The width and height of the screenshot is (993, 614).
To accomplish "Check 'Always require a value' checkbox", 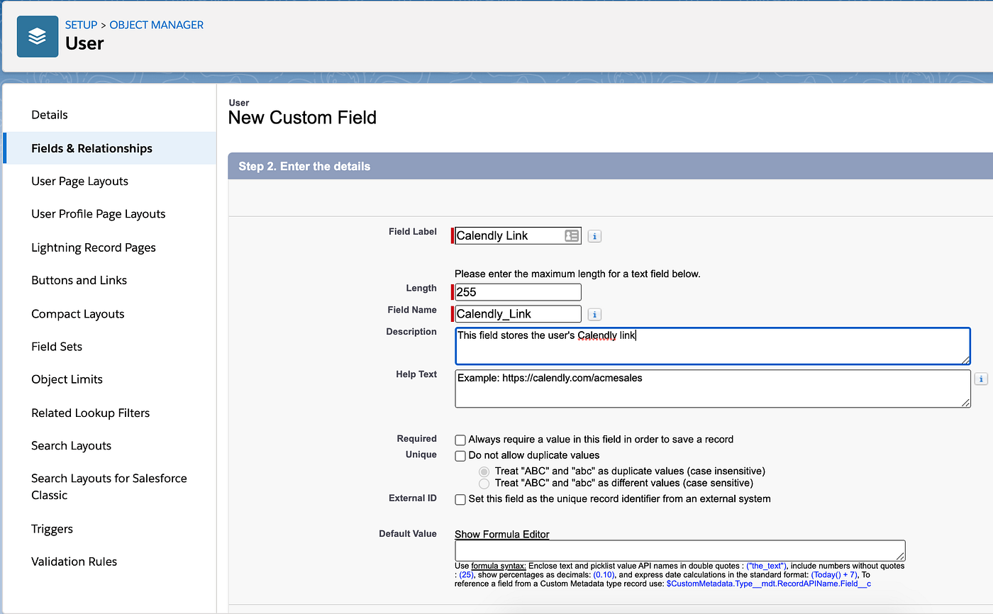I will pyautogui.click(x=460, y=440).
